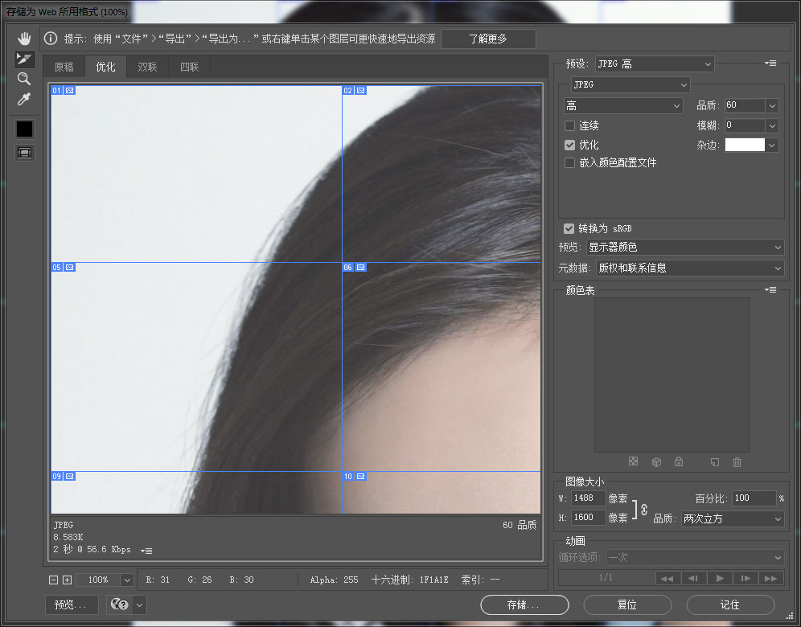Click the browser preview icon
The height and width of the screenshot is (627, 801).
click(120, 604)
